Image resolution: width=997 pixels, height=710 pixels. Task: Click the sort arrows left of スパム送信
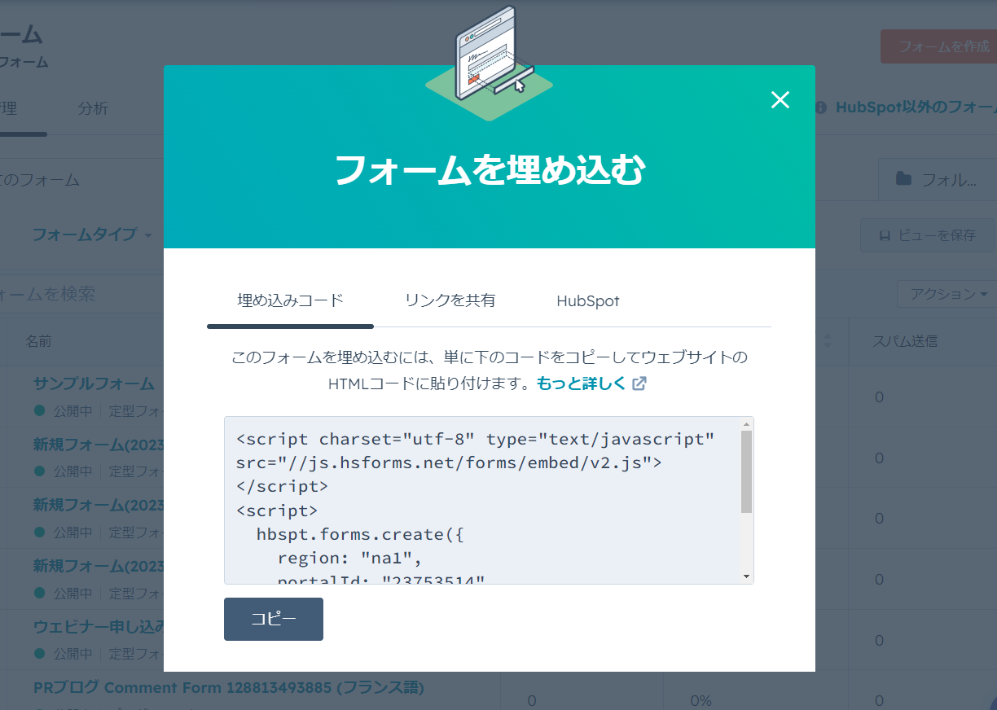click(x=828, y=341)
